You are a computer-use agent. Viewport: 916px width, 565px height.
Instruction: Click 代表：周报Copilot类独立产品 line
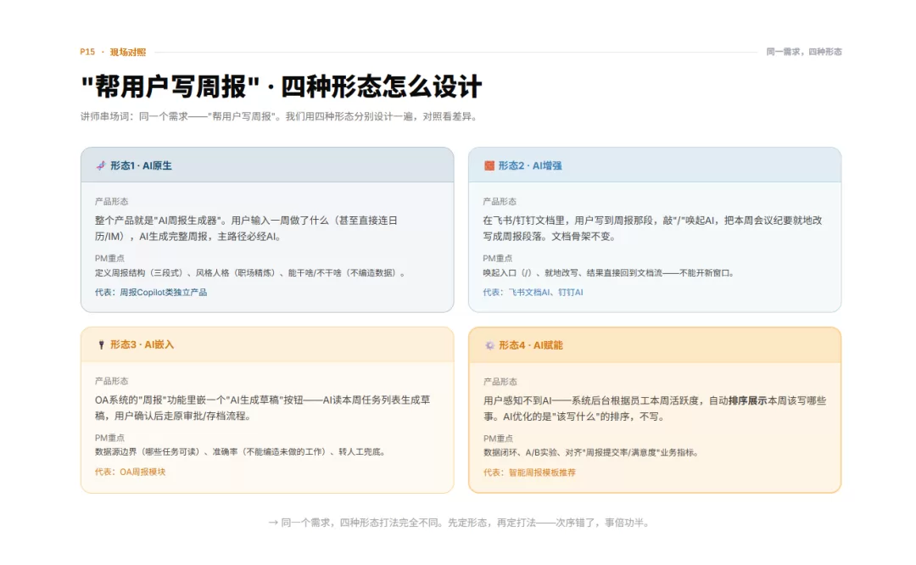coord(151,292)
